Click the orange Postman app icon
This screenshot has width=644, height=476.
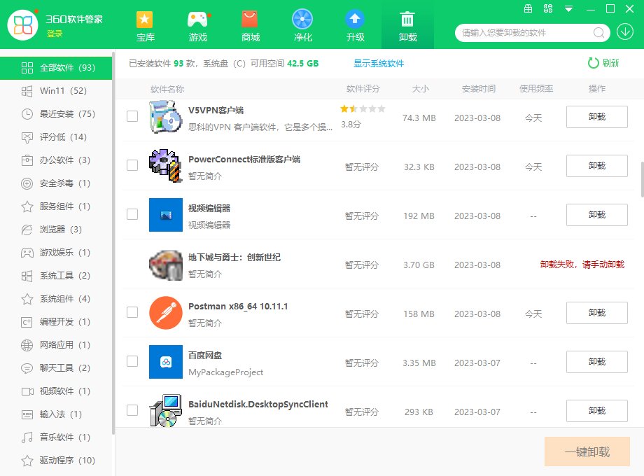pyautogui.click(x=165, y=312)
